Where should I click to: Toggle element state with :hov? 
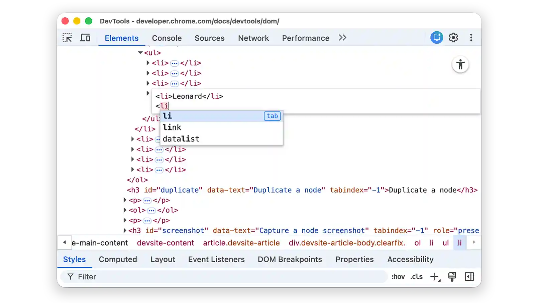[398, 277]
